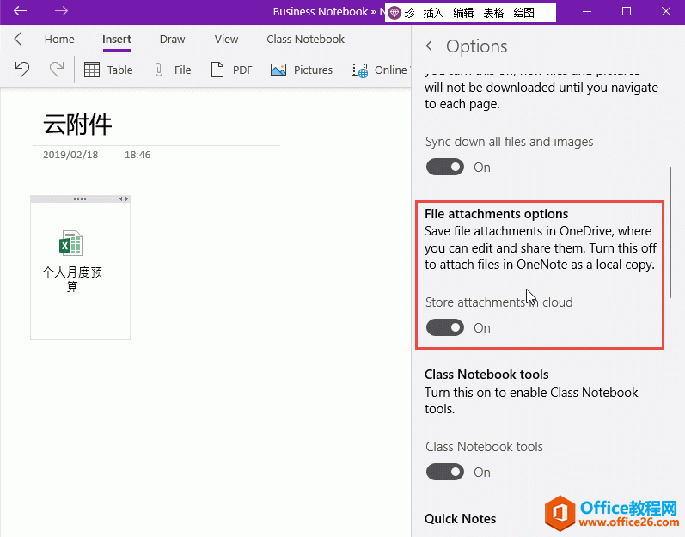Screen dimensions: 685x537
Task: Insert a PDF printout
Action: (x=231, y=70)
